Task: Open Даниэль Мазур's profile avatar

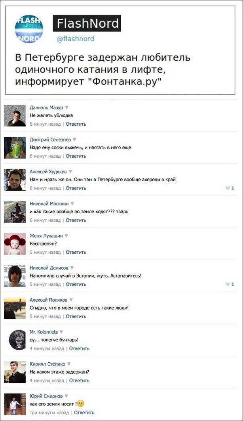Action: [15, 115]
